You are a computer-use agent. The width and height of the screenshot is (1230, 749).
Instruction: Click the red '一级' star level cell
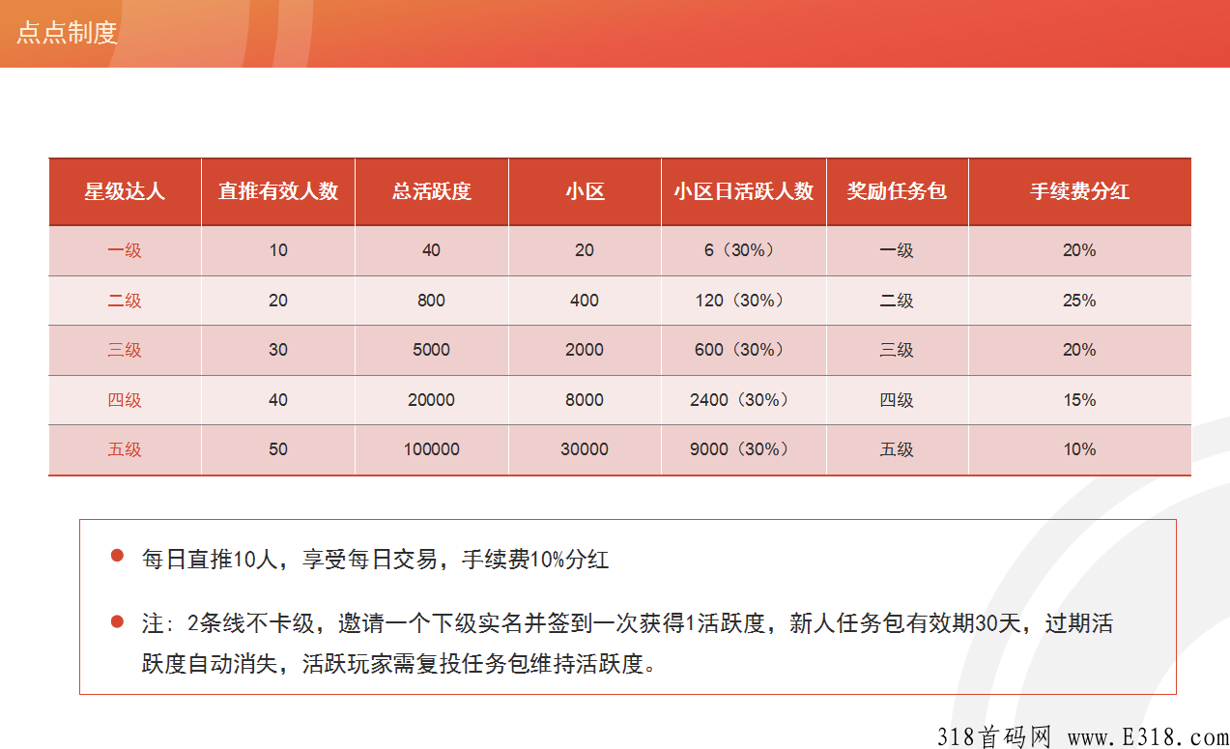click(125, 250)
